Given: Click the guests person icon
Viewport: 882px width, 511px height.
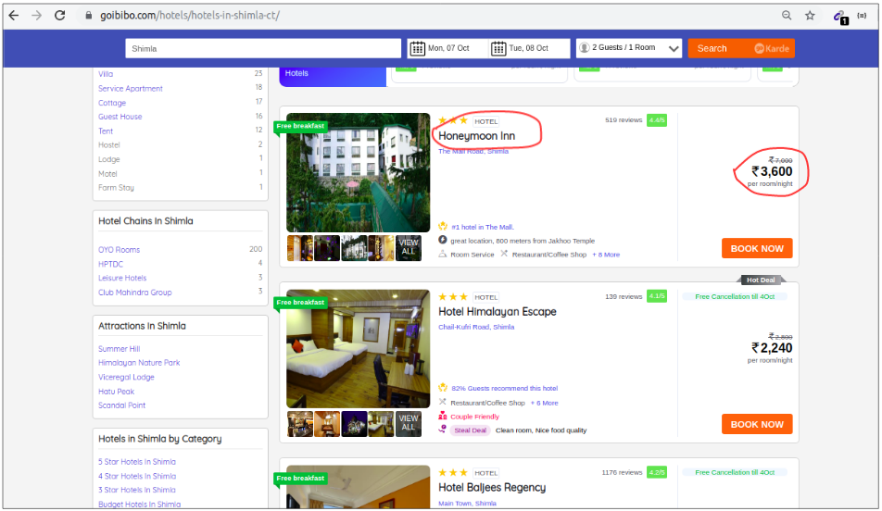Looking at the screenshot, I should pos(585,48).
